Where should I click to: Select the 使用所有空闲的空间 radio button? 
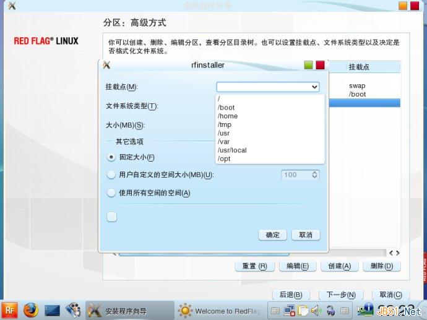111,193
